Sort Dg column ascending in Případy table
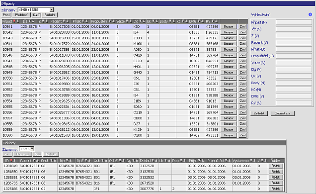Screen dimensions: 316x194 [144, 21]
